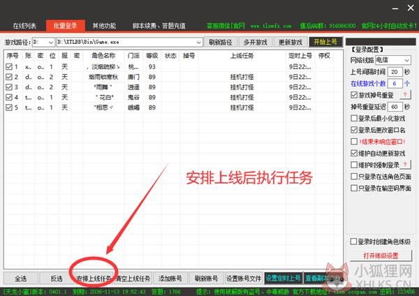Click the 答题: 1766 status bar text

tap(166, 292)
